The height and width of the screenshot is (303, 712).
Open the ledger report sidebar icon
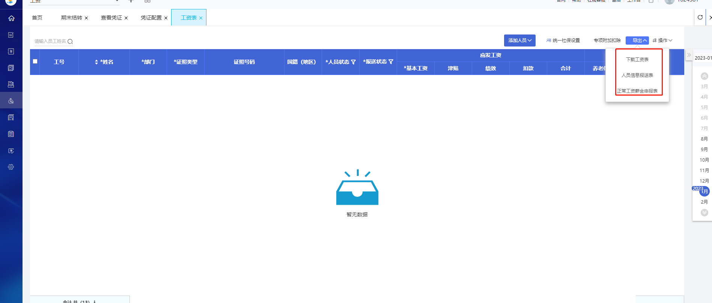[x=11, y=68]
